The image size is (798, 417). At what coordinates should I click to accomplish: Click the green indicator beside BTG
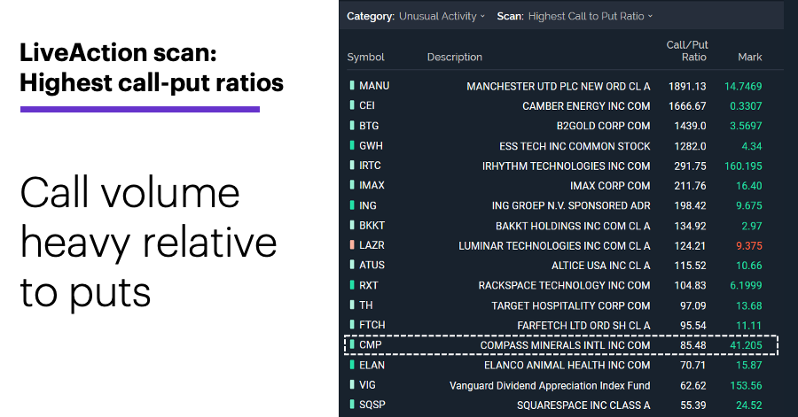352,125
